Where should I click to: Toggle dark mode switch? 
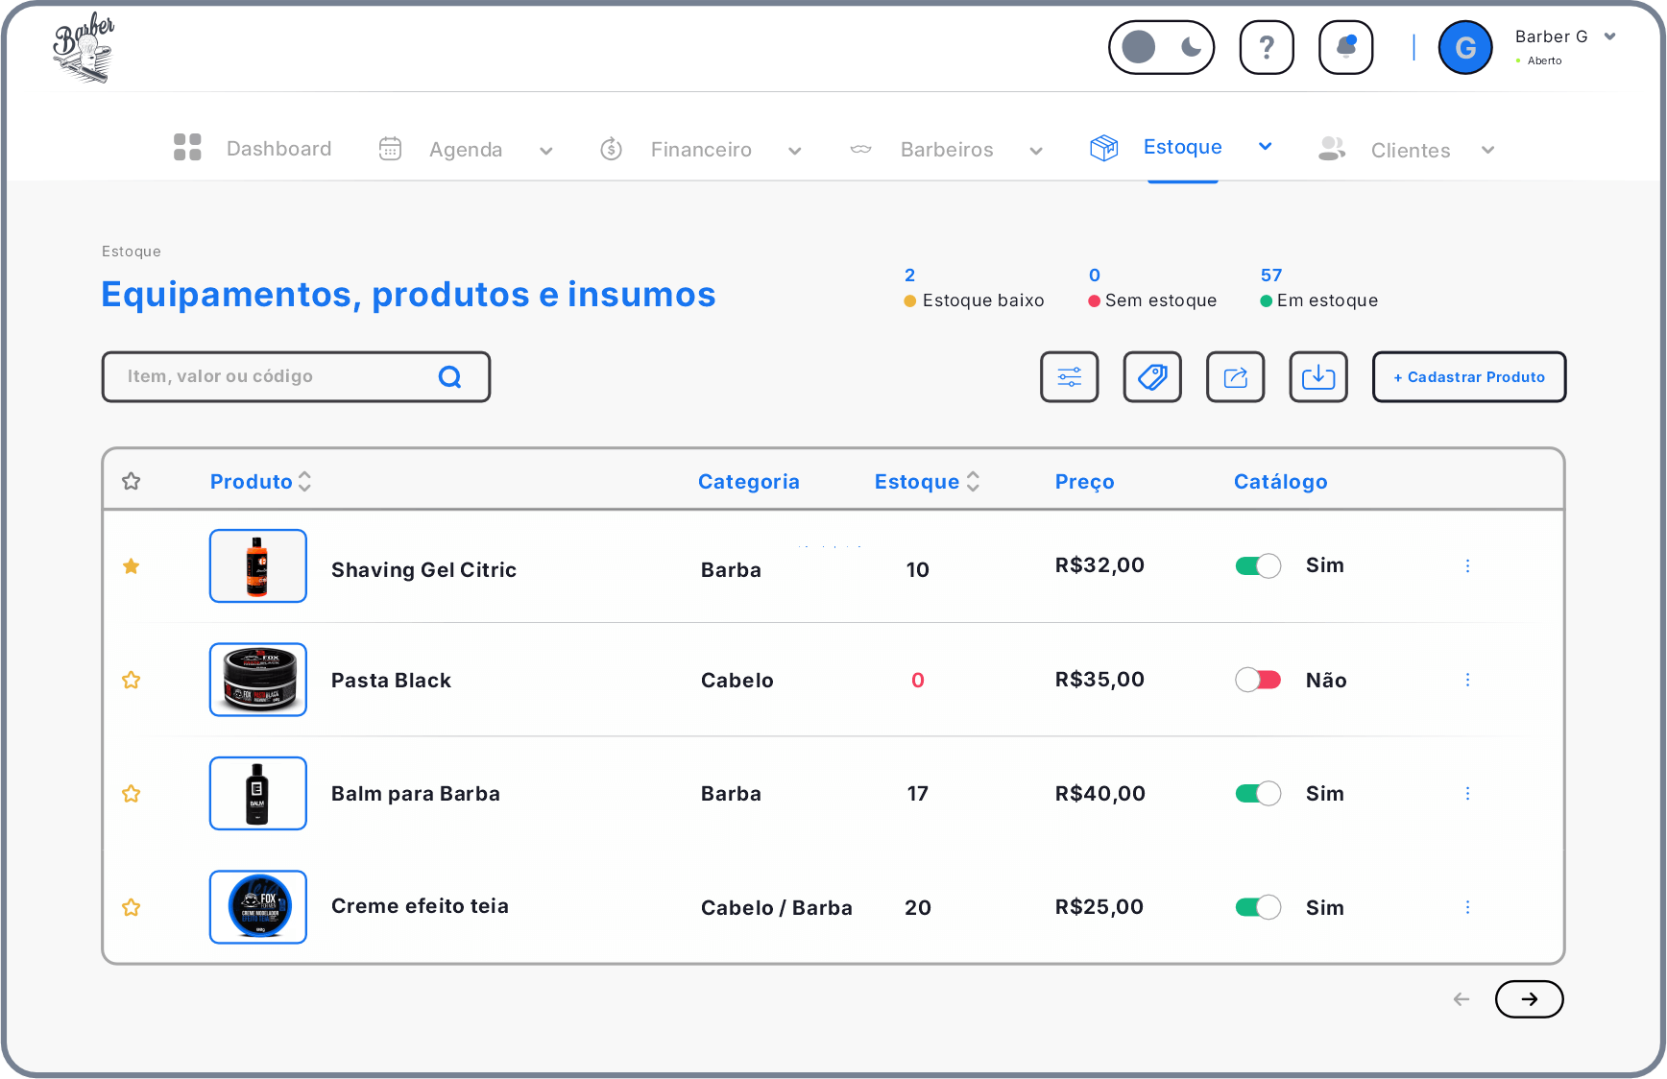(x=1161, y=47)
